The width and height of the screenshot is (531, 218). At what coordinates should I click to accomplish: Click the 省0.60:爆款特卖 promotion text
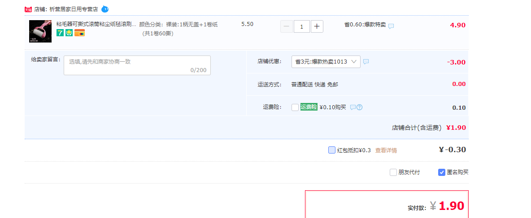pos(365,24)
